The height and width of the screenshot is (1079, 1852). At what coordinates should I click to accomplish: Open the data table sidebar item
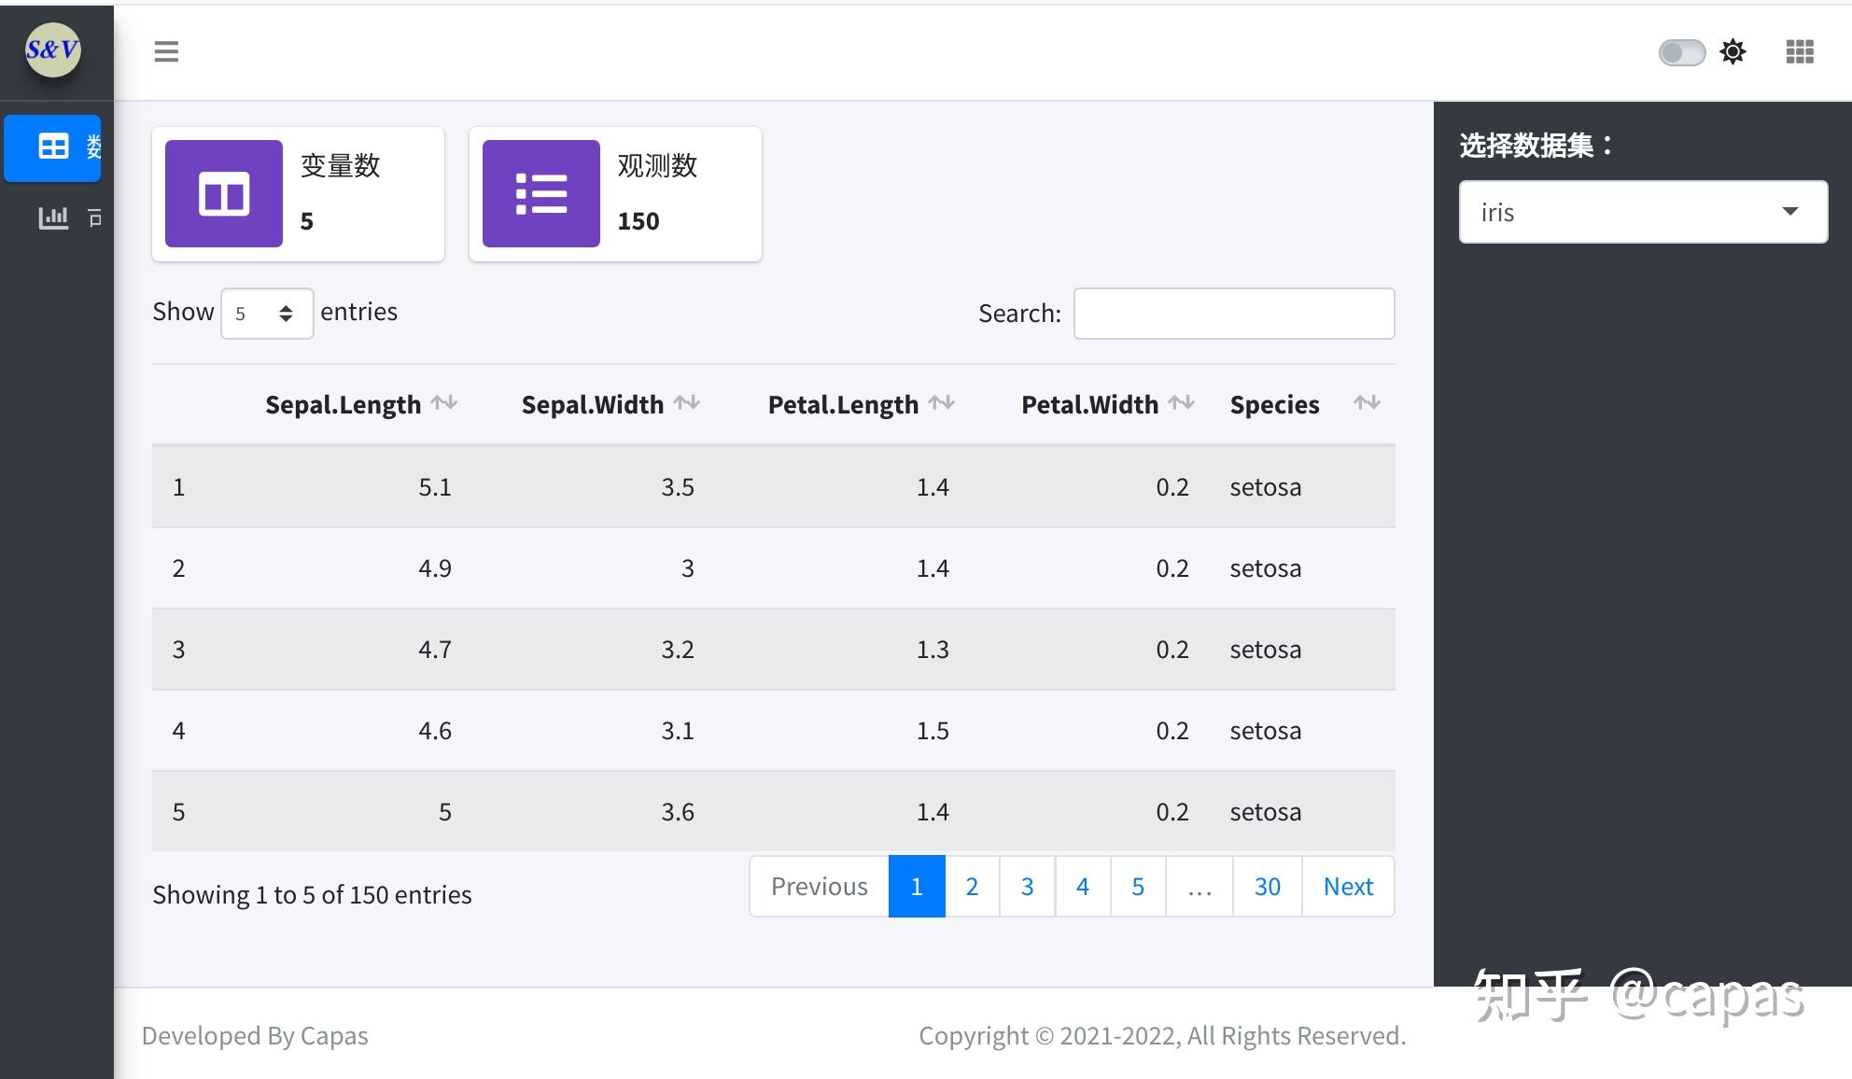tap(53, 147)
